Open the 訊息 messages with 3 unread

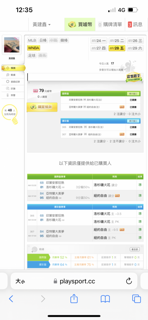[135, 25]
